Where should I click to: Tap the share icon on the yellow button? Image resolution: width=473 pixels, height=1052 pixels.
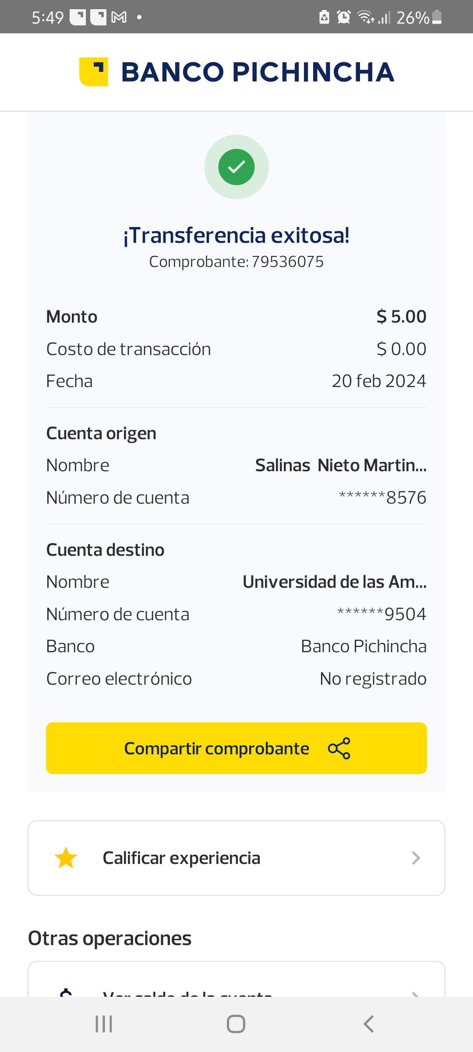pyautogui.click(x=339, y=748)
